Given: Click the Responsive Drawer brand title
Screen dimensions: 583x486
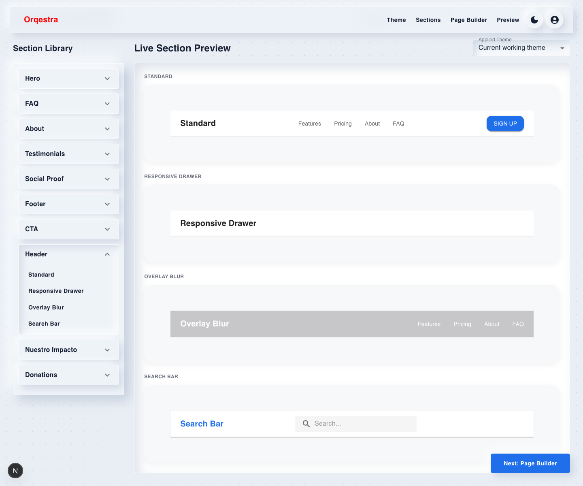Looking at the screenshot, I should 218,223.
